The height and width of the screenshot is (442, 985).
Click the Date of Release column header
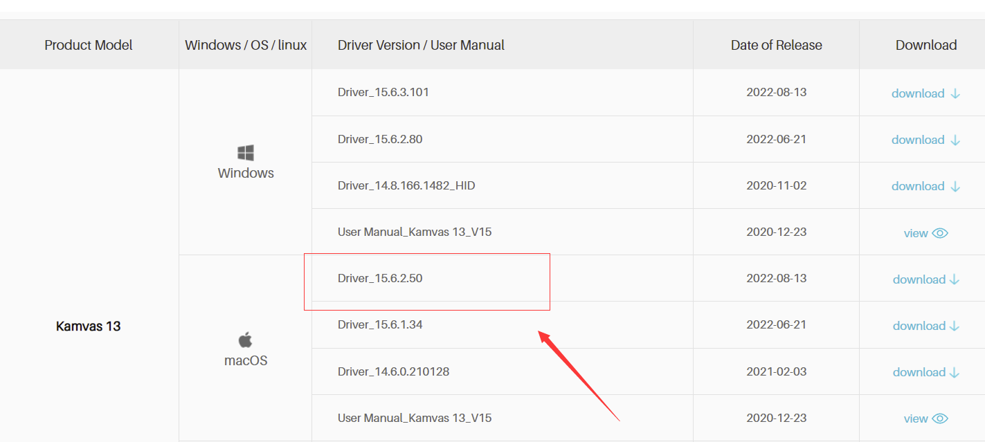point(777,45)
